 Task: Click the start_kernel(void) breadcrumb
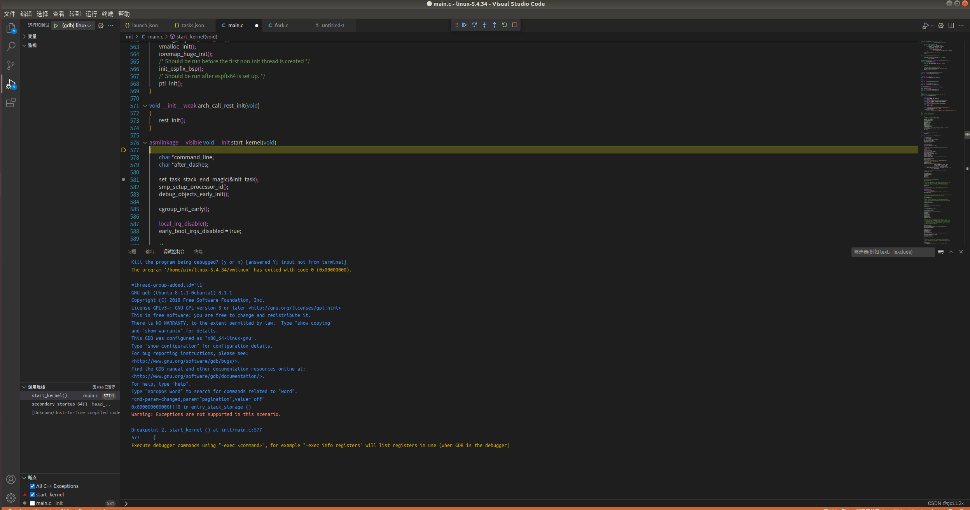[x=197, y=37]
